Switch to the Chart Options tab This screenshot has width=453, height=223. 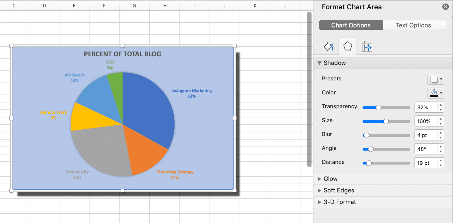[x=351, y=25]
